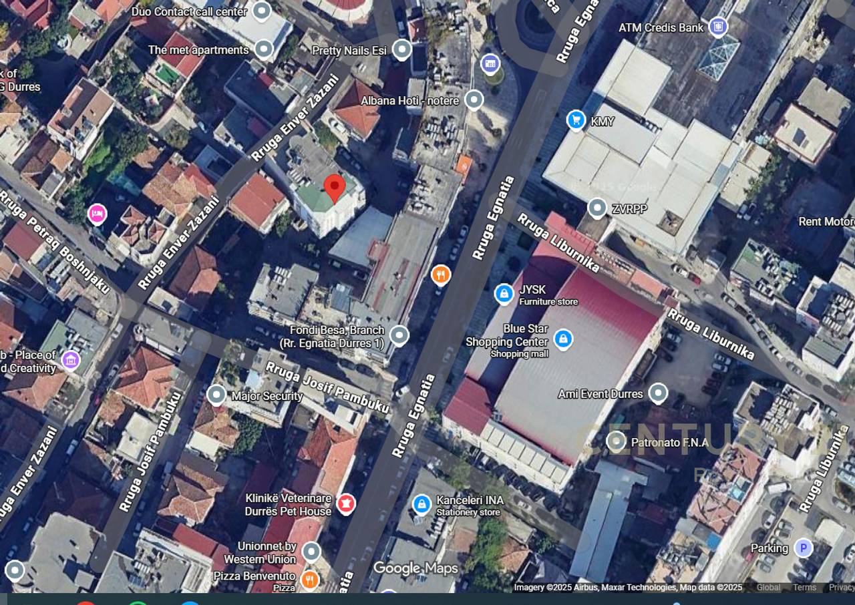Click the Blue Star Shopping Center marker
The image size is (855, 605).
click(564, 340)
